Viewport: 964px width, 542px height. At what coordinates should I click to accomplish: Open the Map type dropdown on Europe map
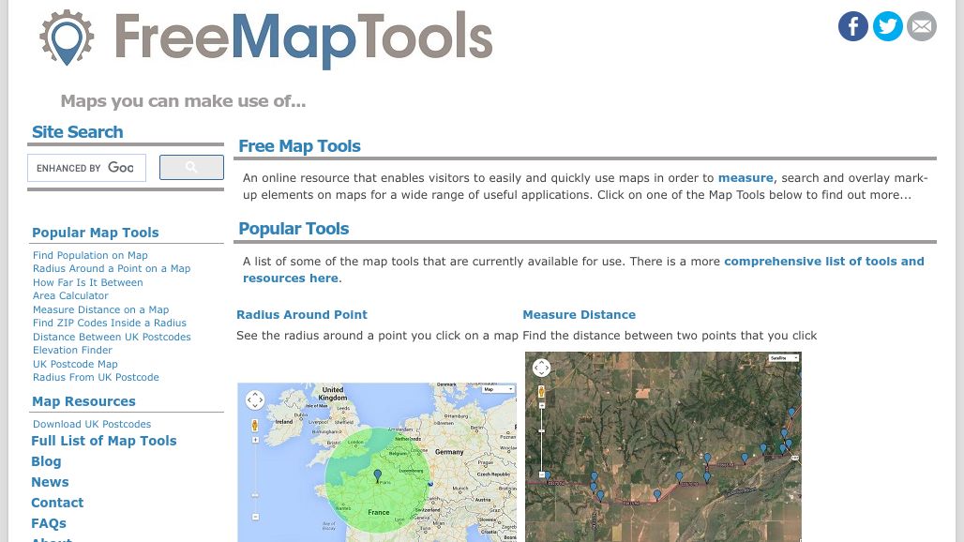[x=499, y=389]
